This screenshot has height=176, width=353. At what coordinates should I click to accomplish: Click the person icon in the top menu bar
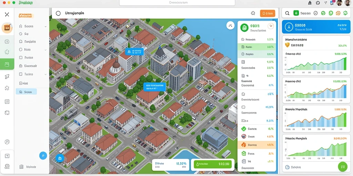coord(310,3)
